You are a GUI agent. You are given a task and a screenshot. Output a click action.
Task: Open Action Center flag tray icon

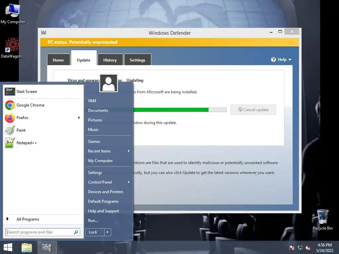tap(292, 247)
